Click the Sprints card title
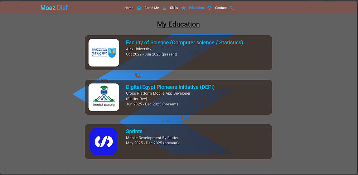358x175 pixels. (134, 131)
